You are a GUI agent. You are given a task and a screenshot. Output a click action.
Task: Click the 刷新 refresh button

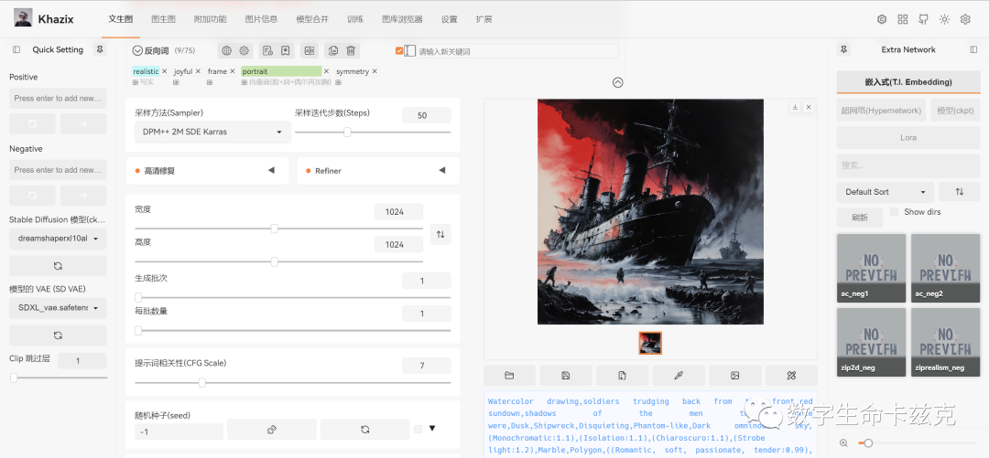859,218
